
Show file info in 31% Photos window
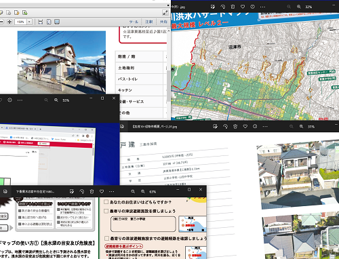[x=255, y=126]
